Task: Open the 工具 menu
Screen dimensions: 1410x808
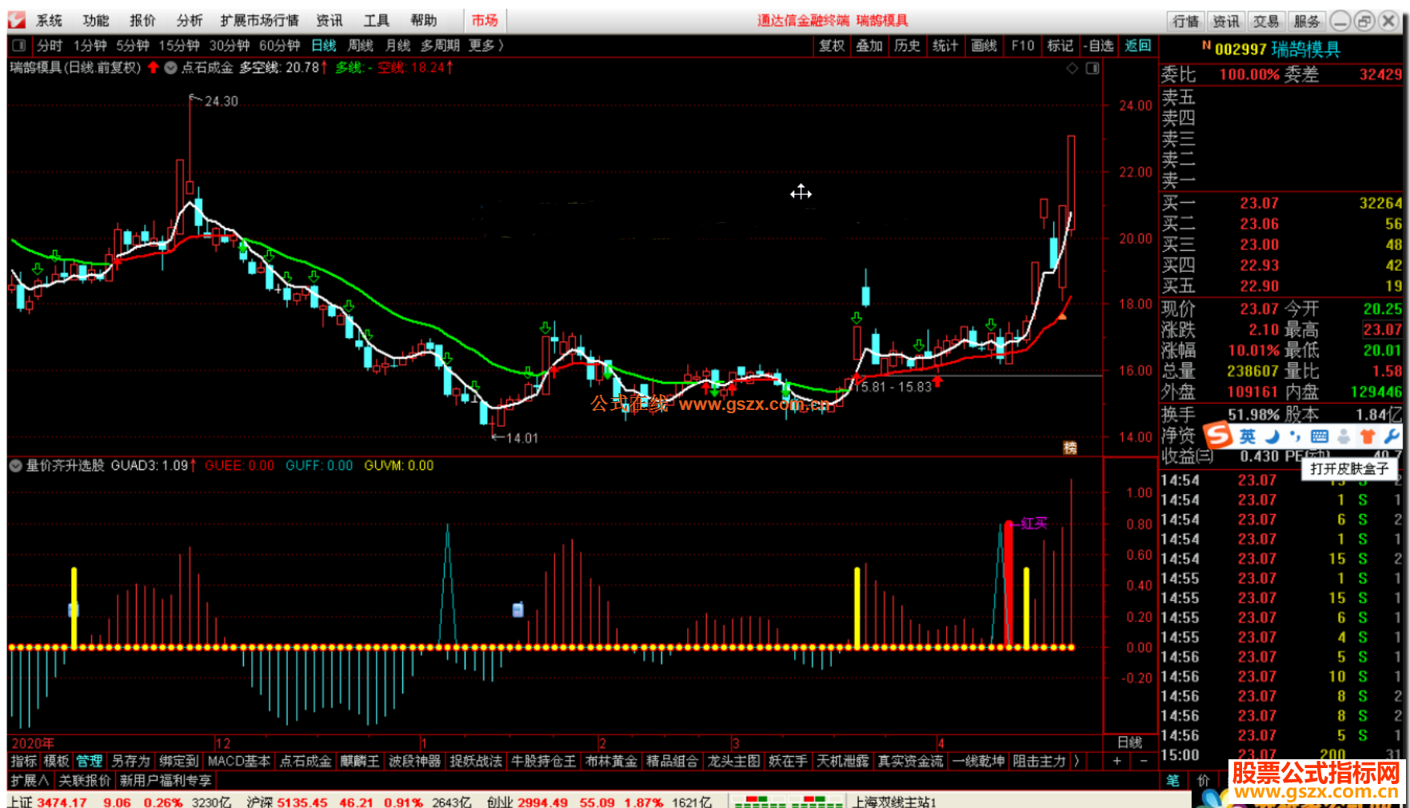Action: (376, 21)
